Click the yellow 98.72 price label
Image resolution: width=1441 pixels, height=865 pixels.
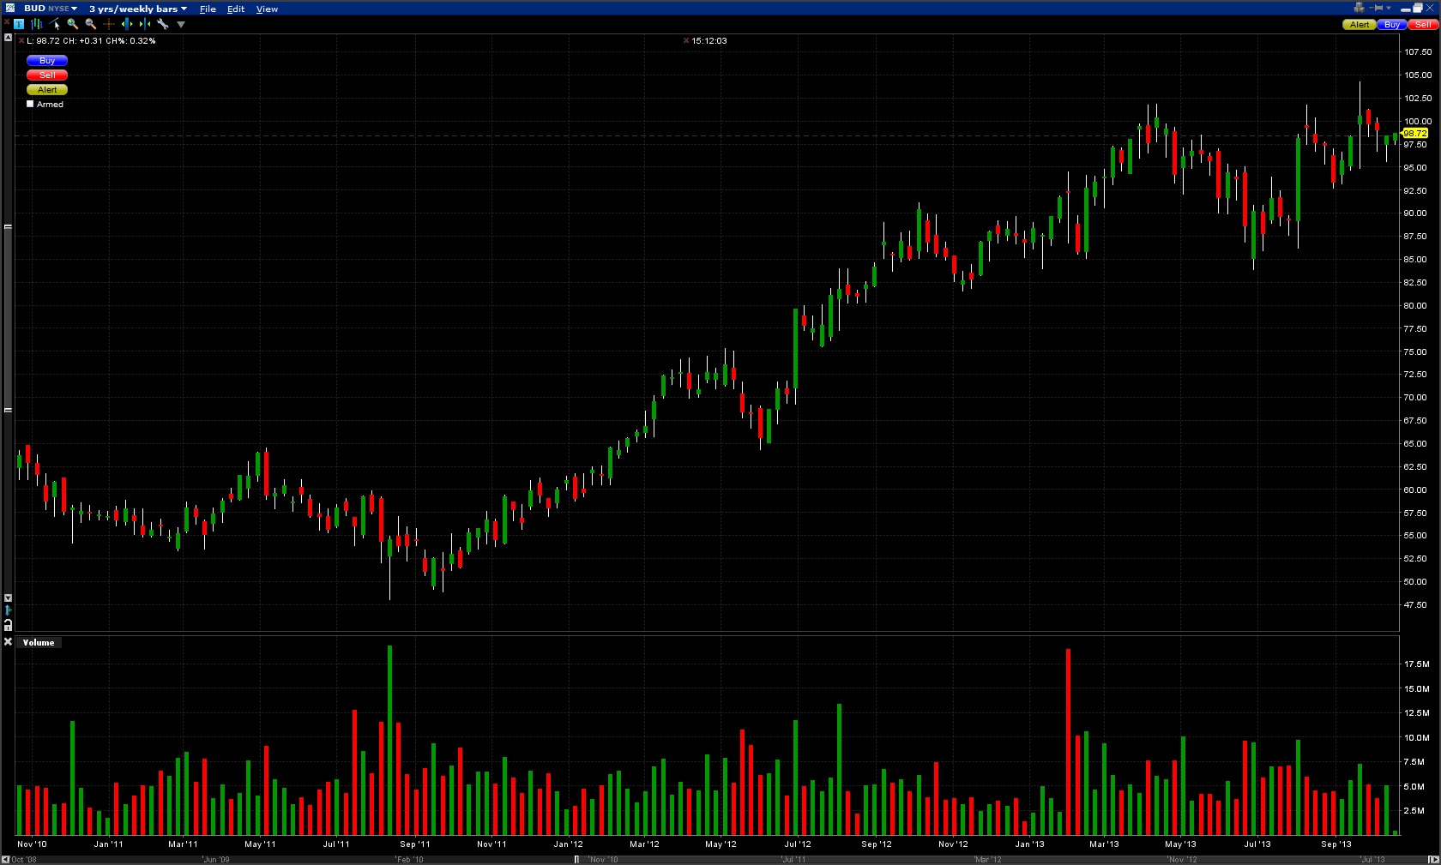point(1415,133)
